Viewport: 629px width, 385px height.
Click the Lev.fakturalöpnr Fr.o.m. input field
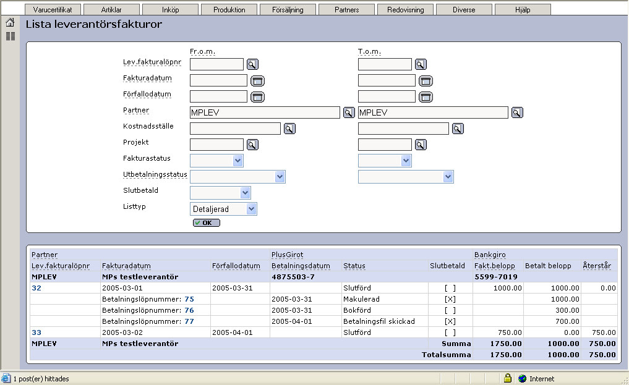[216, 64]
